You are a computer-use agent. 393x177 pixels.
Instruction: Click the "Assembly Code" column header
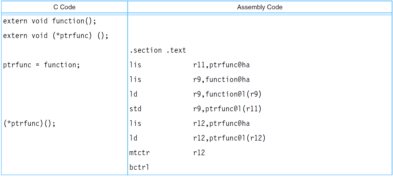click(260, 7)
